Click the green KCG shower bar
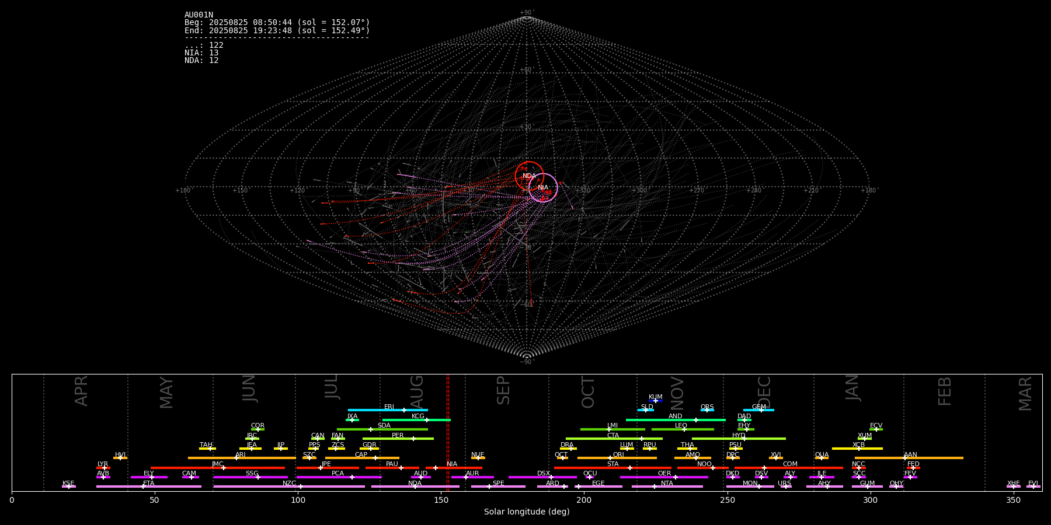Image resolution: width=1051 pixels, height=525 pixels. coord(416,420)
